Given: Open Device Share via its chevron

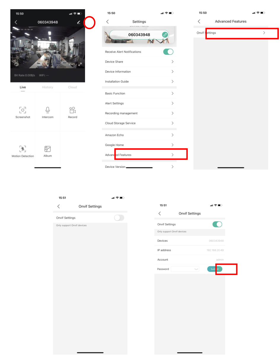Looking at the screenshot, I should tap(172, 62).
